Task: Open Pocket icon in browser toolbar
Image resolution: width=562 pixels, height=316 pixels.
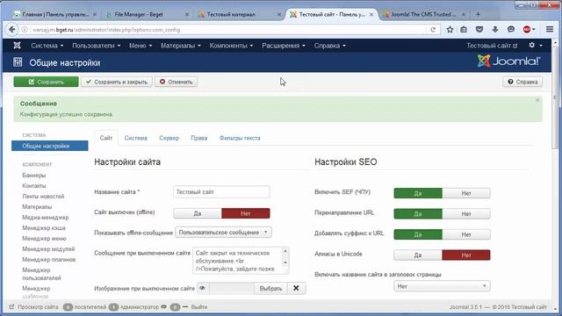Action: 479,30
